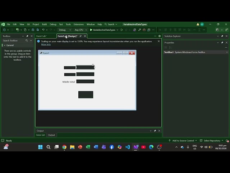Screen dimensions: 230x173
Task: Open the Project menu
Action: pyautogui.click(x=36, y=24)
